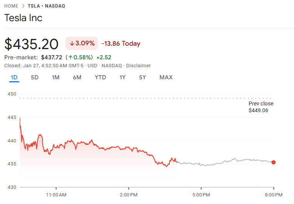294x204 pixels.
Task: Click the red end-of-day chart marker
Action: (x=274, y=162)
